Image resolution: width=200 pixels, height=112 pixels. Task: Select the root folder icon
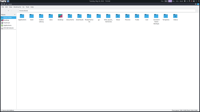point(147,16)
